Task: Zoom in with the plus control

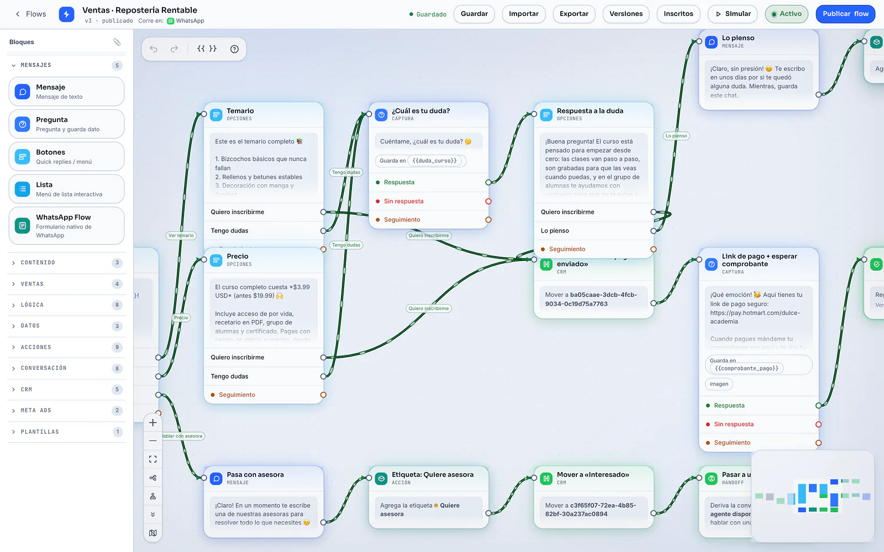Action: click(x=153, y=423)
